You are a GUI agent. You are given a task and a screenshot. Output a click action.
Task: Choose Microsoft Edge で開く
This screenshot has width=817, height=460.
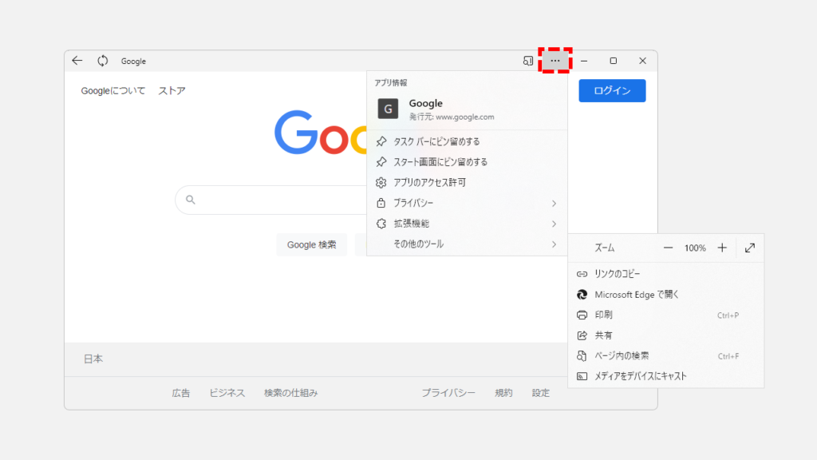coord(666,295)
